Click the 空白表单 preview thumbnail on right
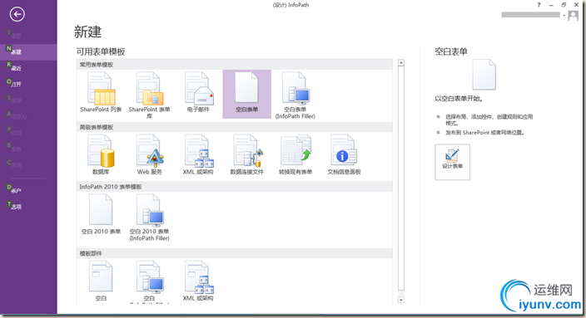 point(484,75)
